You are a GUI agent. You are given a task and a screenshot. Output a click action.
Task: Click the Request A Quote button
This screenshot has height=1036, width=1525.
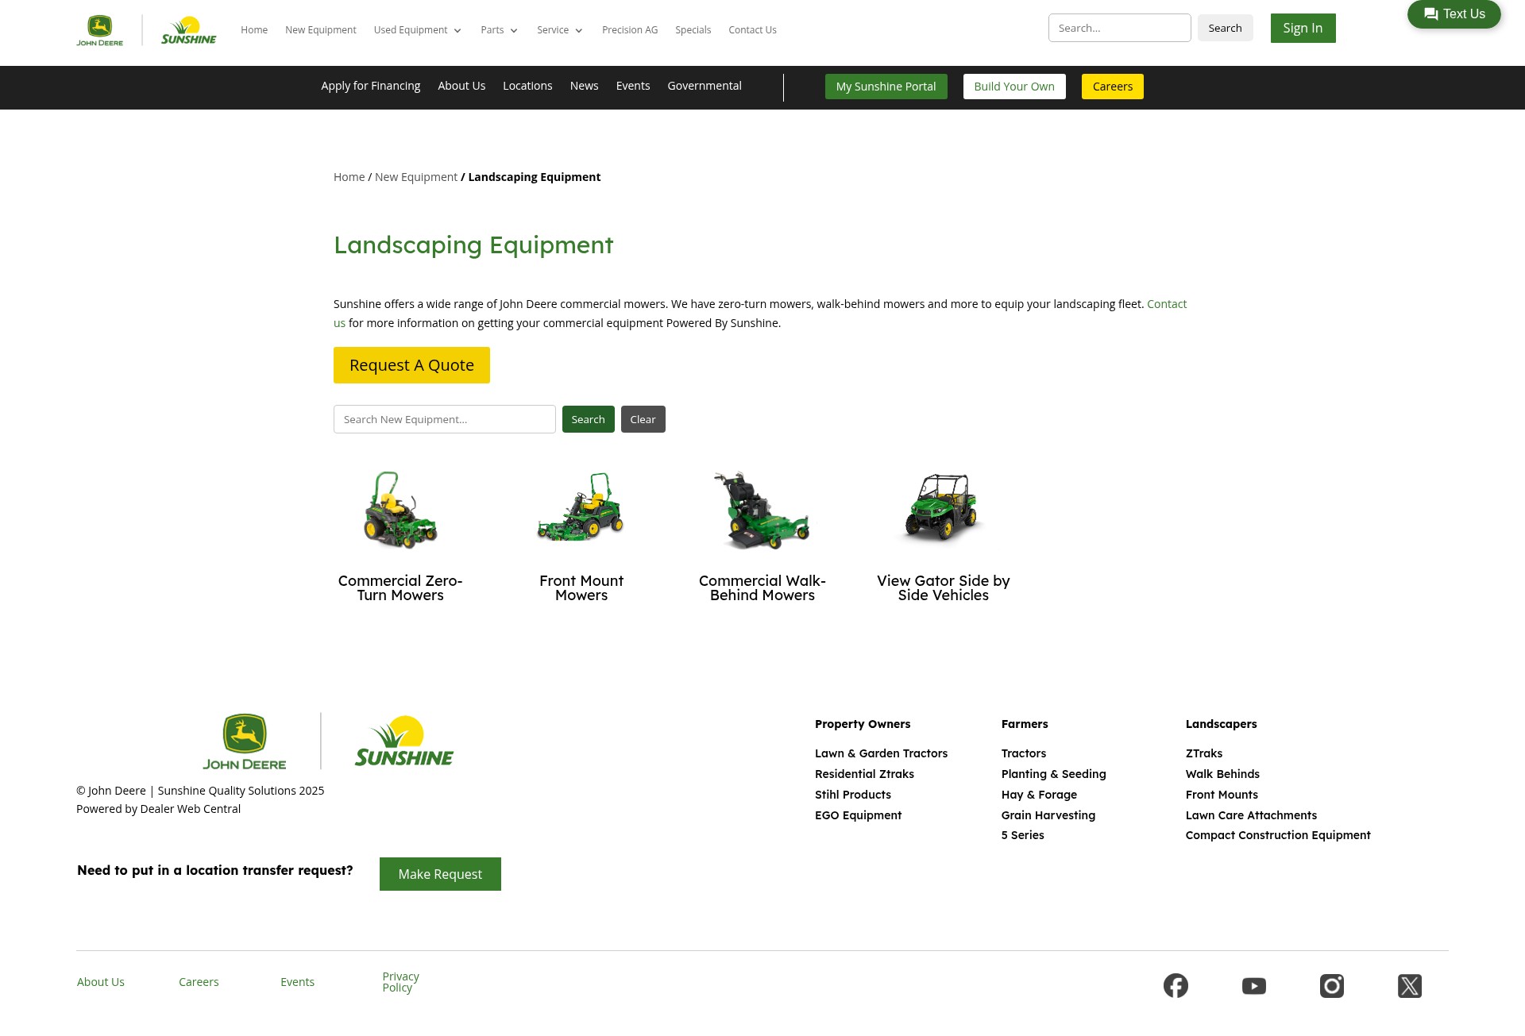(411, 365)
